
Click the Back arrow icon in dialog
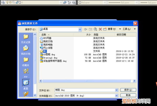pyautogui.click(x=85, y=29)
